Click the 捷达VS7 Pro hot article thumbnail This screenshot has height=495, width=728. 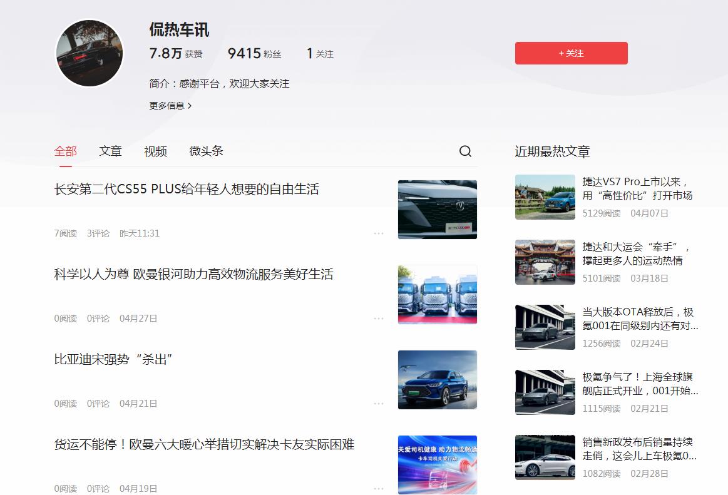point(545,197)
